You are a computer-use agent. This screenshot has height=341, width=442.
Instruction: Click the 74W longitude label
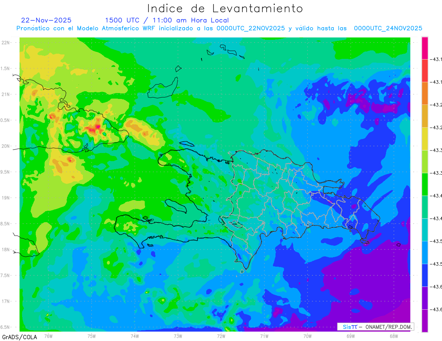click(x=134, y=336)
